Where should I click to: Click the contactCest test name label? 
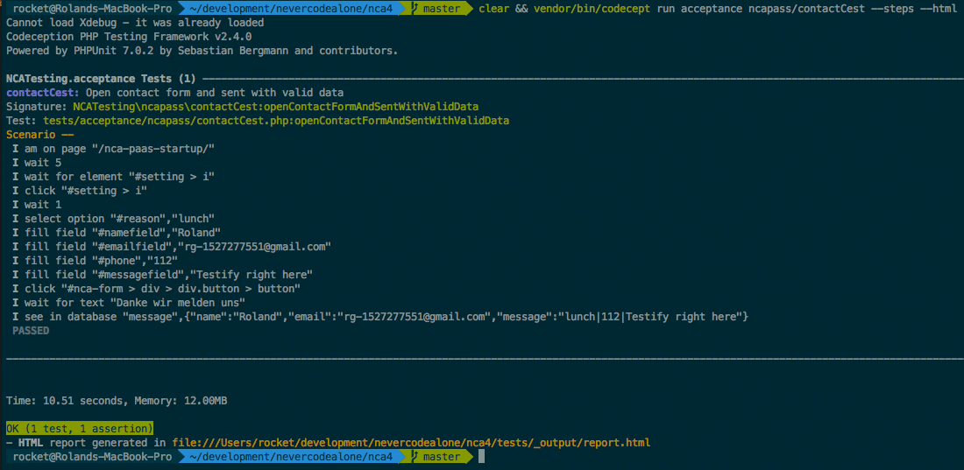pos(42,93)
